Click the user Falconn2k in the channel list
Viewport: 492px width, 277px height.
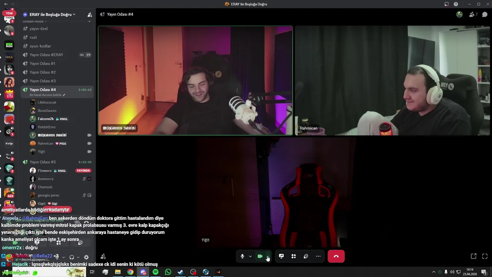61,119
